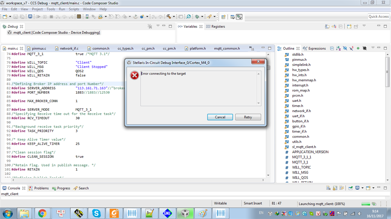Click the Display Selected Console icon
Image resolution: width=391 pixels, height=219 pixels.
357,188
